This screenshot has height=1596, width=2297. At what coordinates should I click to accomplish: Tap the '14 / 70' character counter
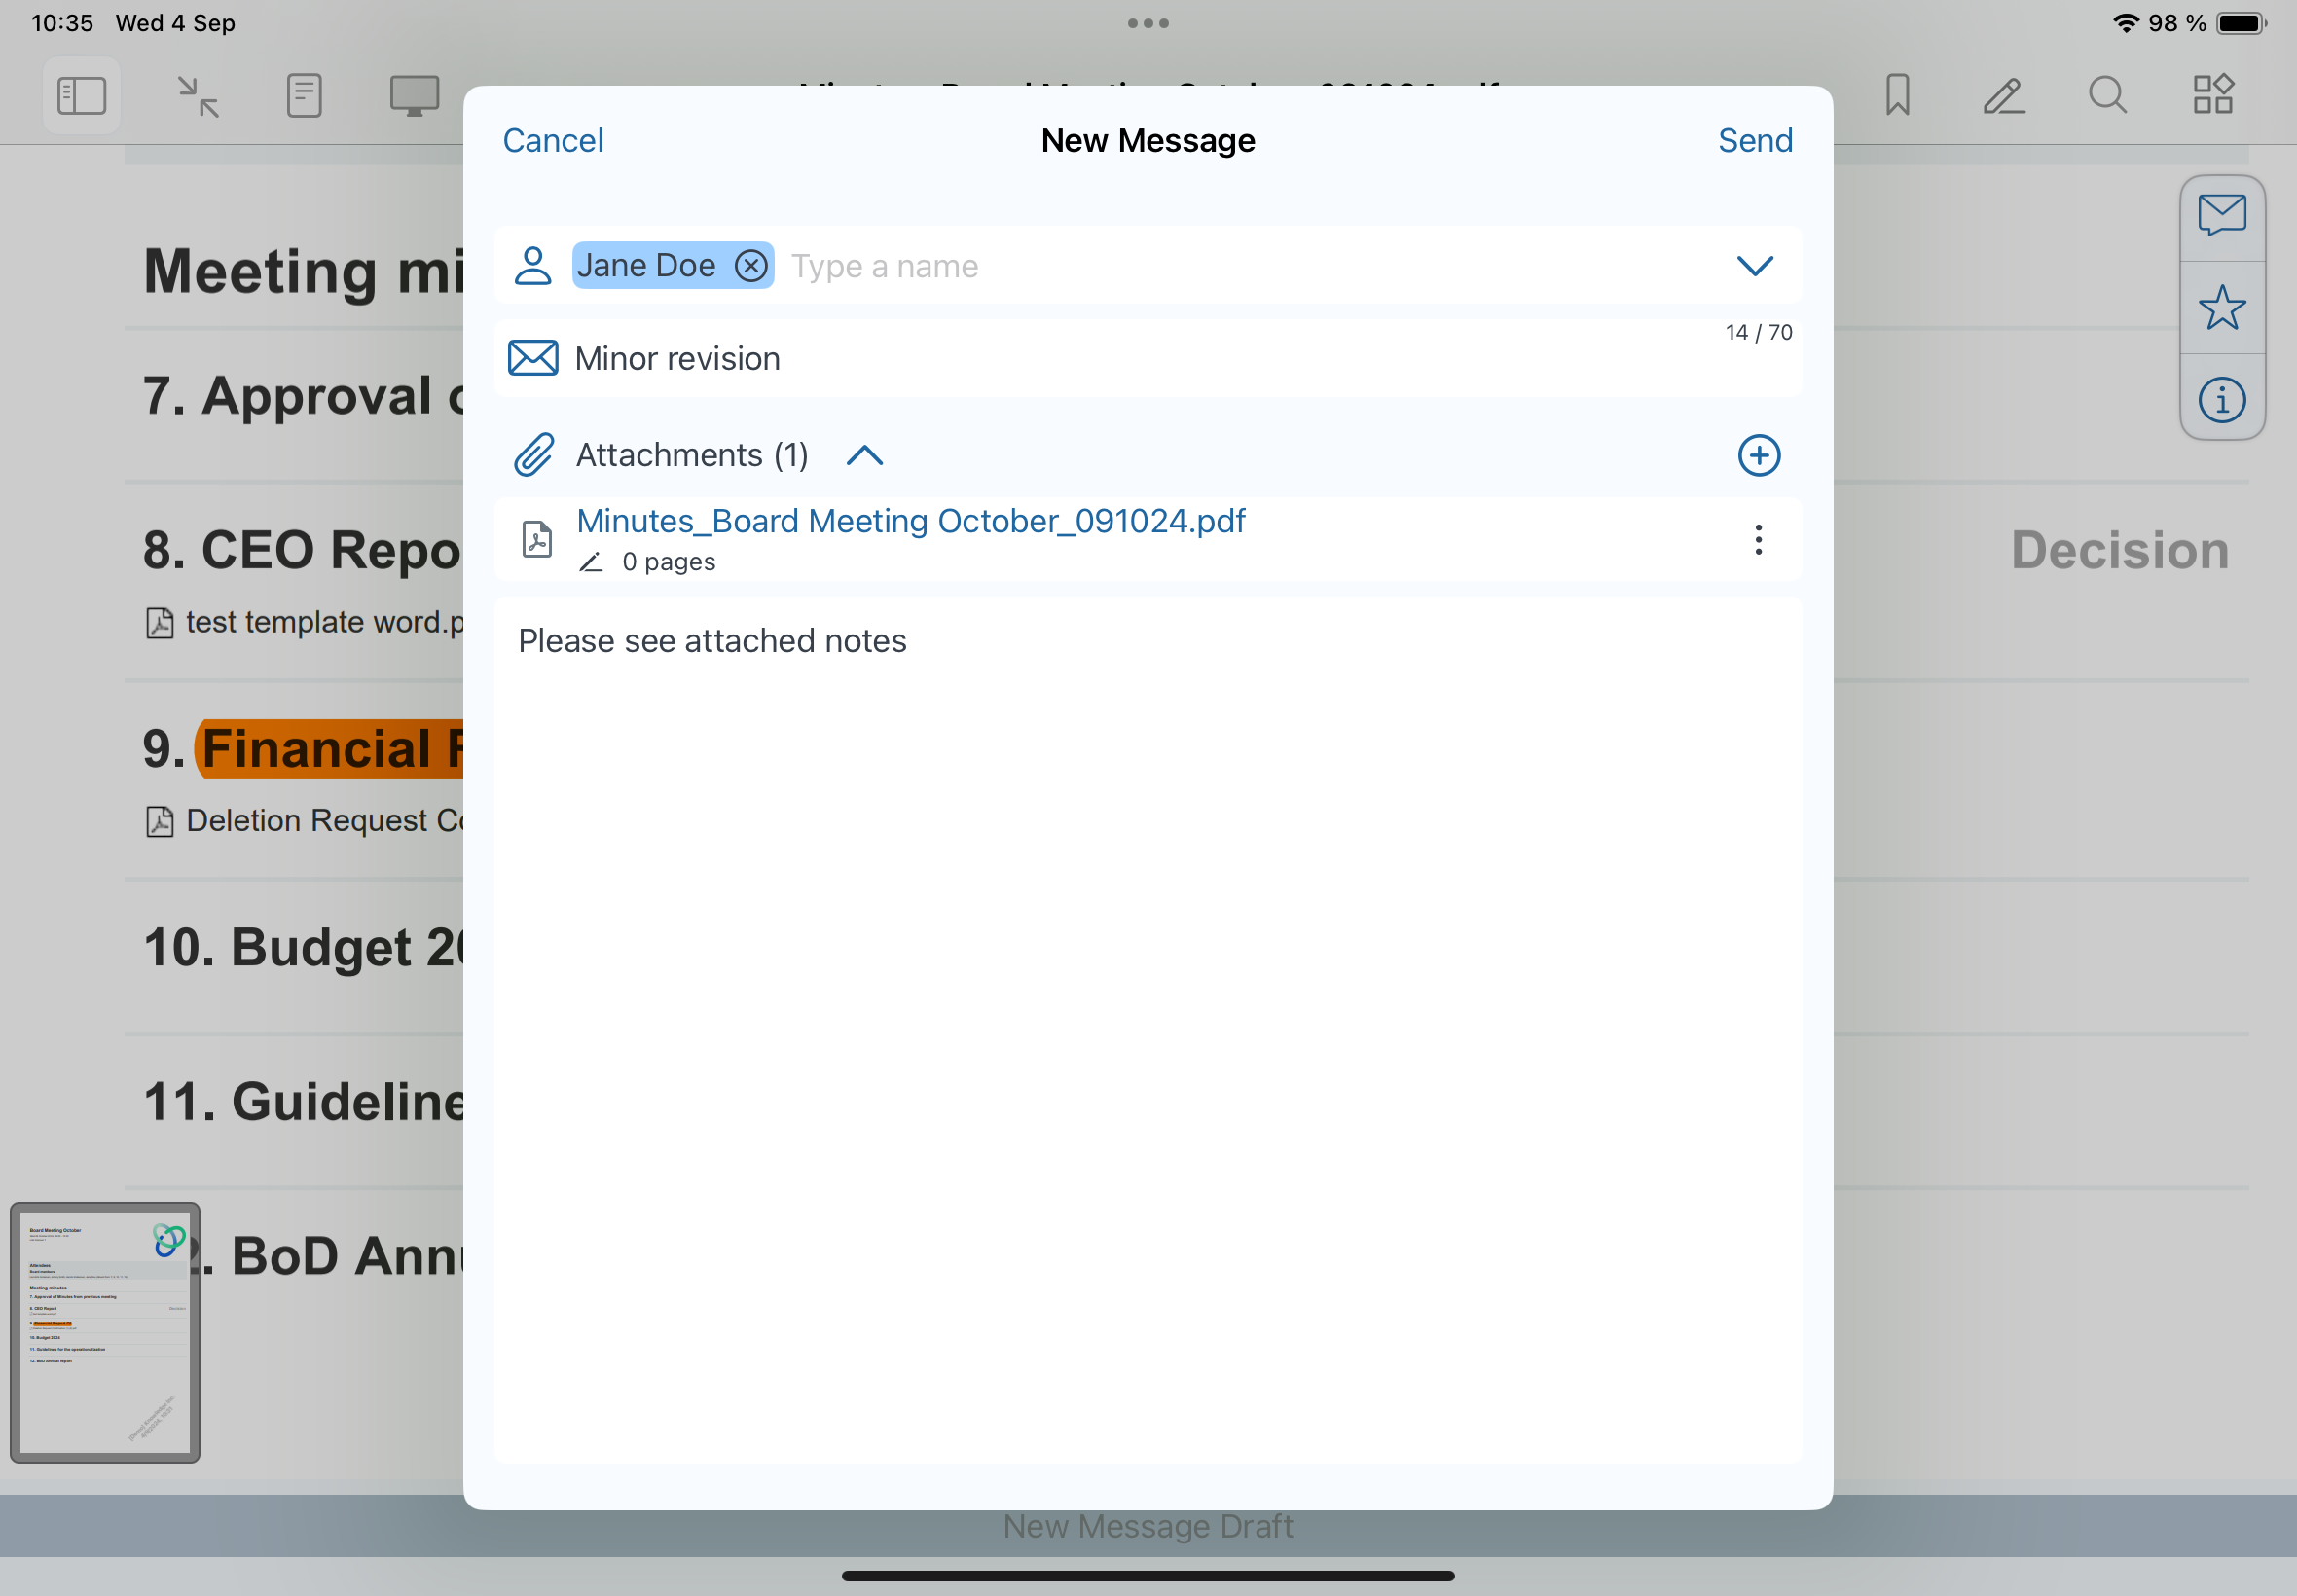[x=1759, y=332]
